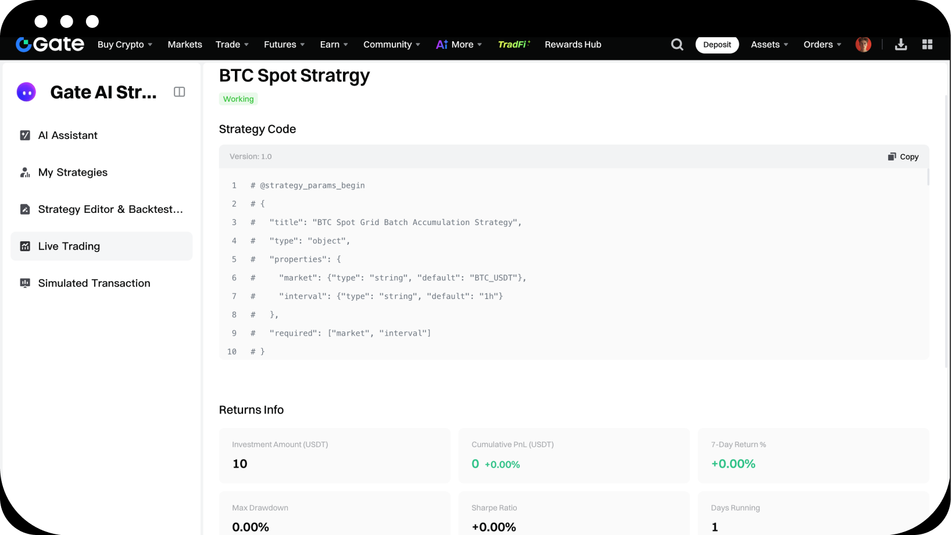Open Strategy Editor & Backtest in sidebar
Viewport: 951px width, 535px height.
102,209
